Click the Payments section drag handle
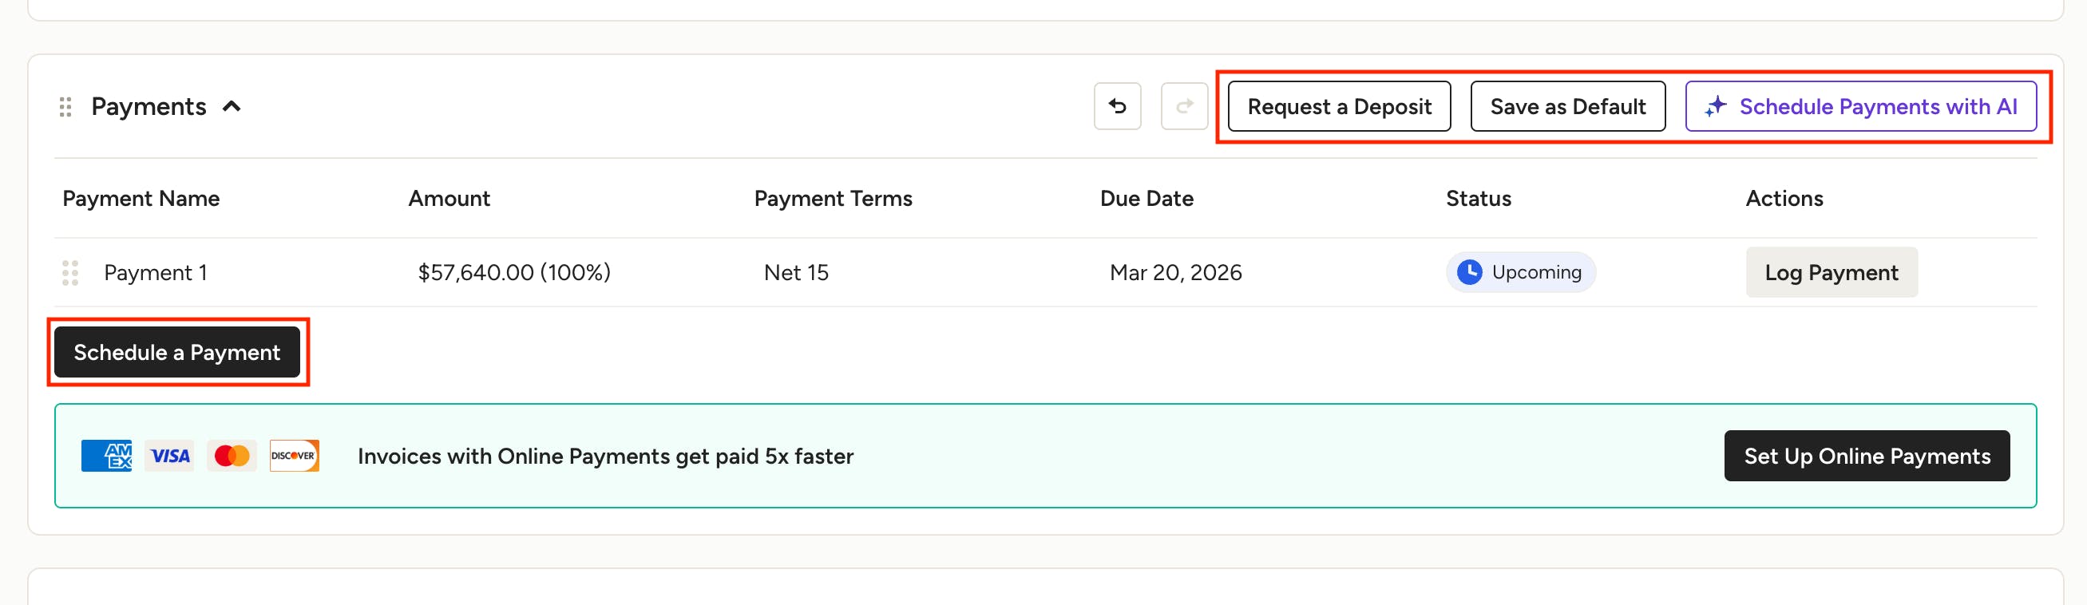2087x605 pixels. [65, 107]
